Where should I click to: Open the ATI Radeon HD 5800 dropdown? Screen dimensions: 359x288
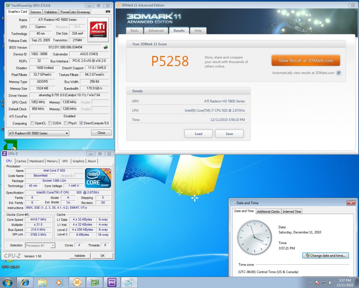pyautogui.click(x=67, y=133)
